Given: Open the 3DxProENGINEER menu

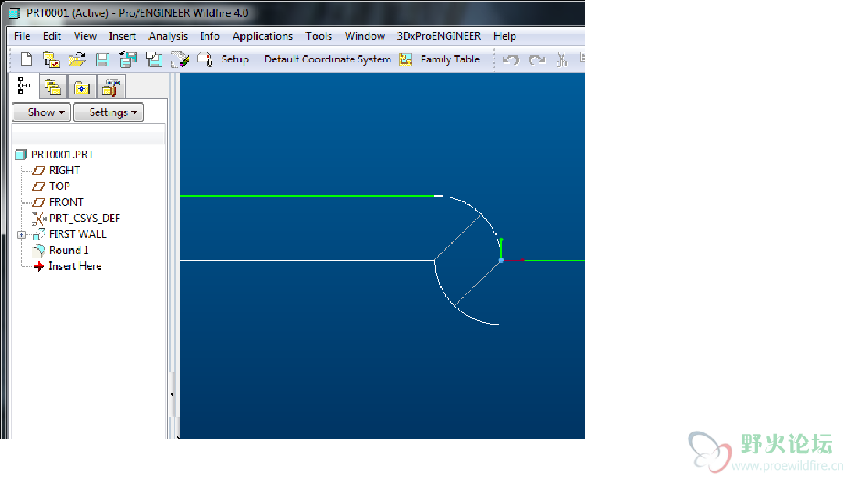Looking at the screenshot, I should [x=439, y=37].
